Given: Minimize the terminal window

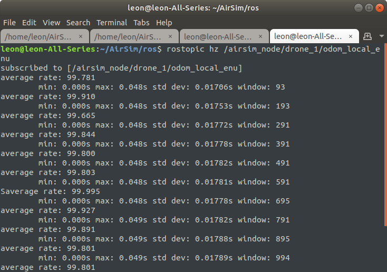Looking at the screenshot, I should [x=357, y=8].
